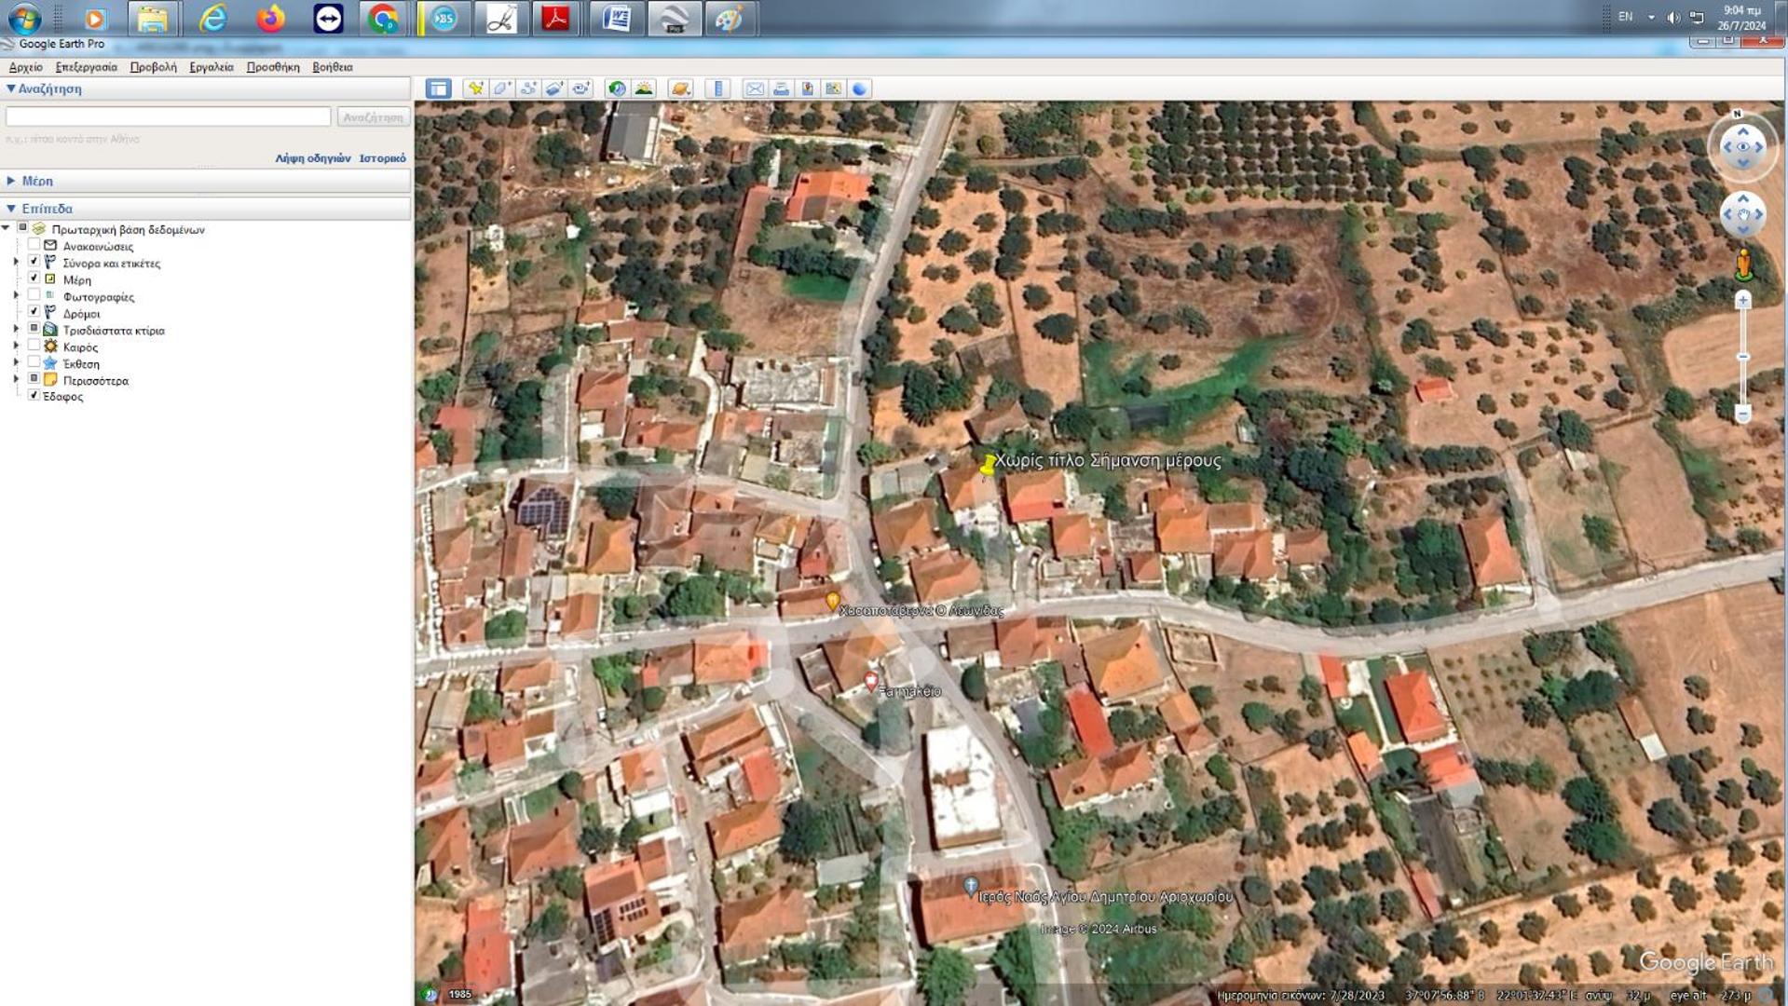Hide the sidebar with toolbar toggle
Screen dimensions: 1788x1006
[x=438, y=88]
